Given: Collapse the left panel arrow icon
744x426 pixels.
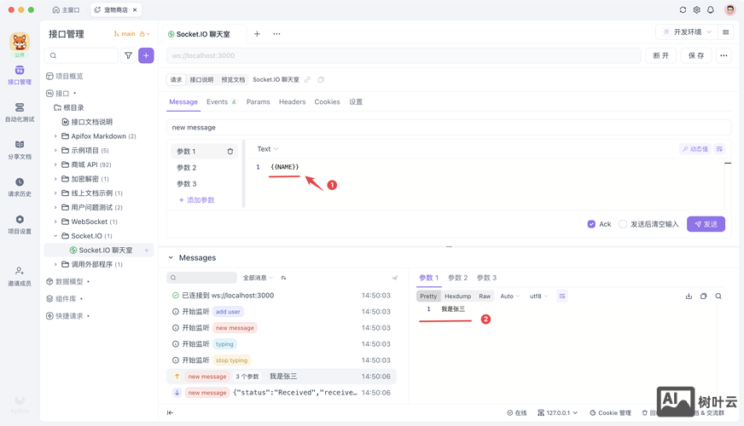Looking at the screenshot, I should click(170, 412).
